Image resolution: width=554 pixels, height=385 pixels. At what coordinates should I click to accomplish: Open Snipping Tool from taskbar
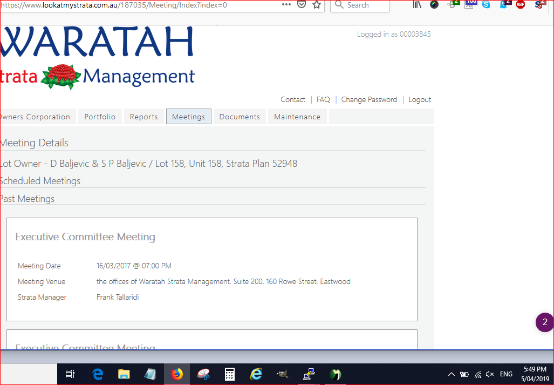tap(203, 374)
